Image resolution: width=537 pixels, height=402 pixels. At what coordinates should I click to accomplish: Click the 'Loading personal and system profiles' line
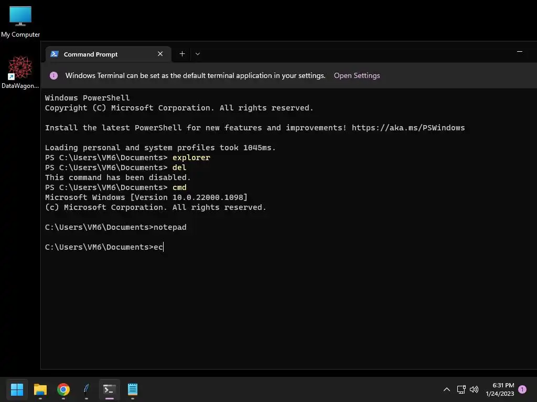[x=160, y=148]
